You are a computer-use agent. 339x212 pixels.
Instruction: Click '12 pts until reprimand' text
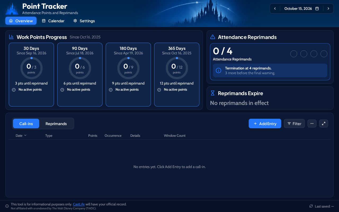pyautogui.click(x=177, y=83)
